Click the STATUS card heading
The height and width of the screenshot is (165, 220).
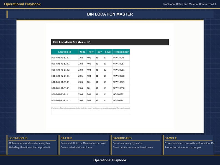click(66, 138)
